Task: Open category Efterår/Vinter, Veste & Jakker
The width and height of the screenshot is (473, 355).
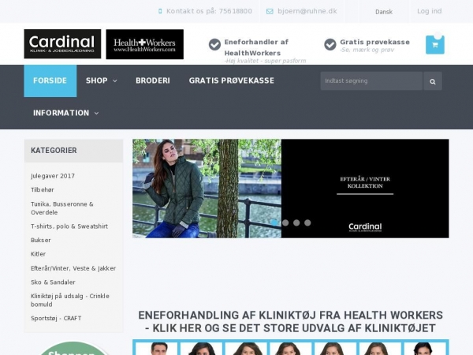Action: [x=73, y=268]
